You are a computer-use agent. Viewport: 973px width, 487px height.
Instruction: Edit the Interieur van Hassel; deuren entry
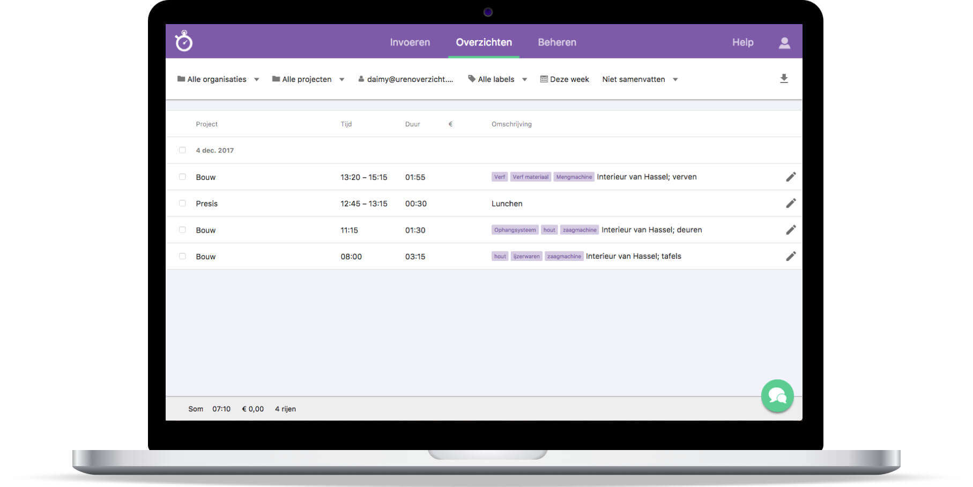(x=791, y=230)
